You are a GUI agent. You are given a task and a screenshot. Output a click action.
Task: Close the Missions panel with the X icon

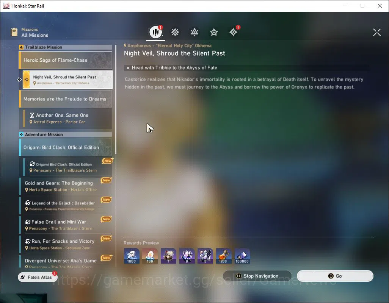click(377, 32)
